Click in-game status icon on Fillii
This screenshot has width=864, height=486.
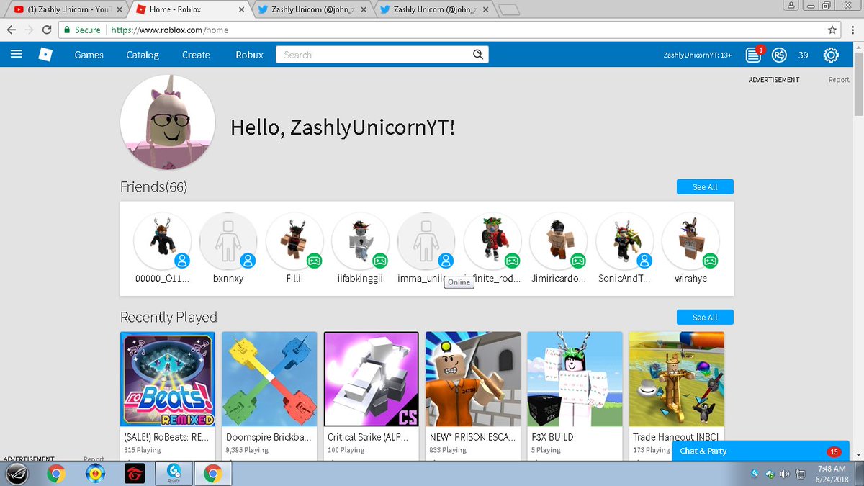(314, 261)
